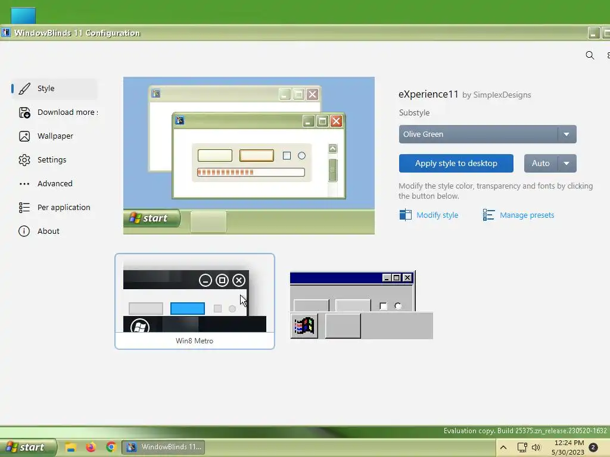This screenshot has width=610, height=457.
Task: Minimize the WindowBlinds Configuration window
Action: [x=594, y=33]
